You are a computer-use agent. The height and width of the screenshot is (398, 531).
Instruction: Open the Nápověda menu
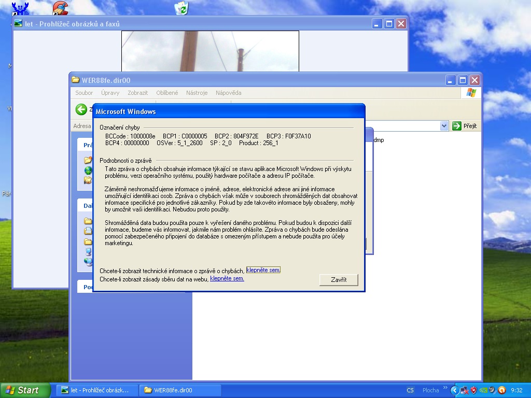[229, 93]
